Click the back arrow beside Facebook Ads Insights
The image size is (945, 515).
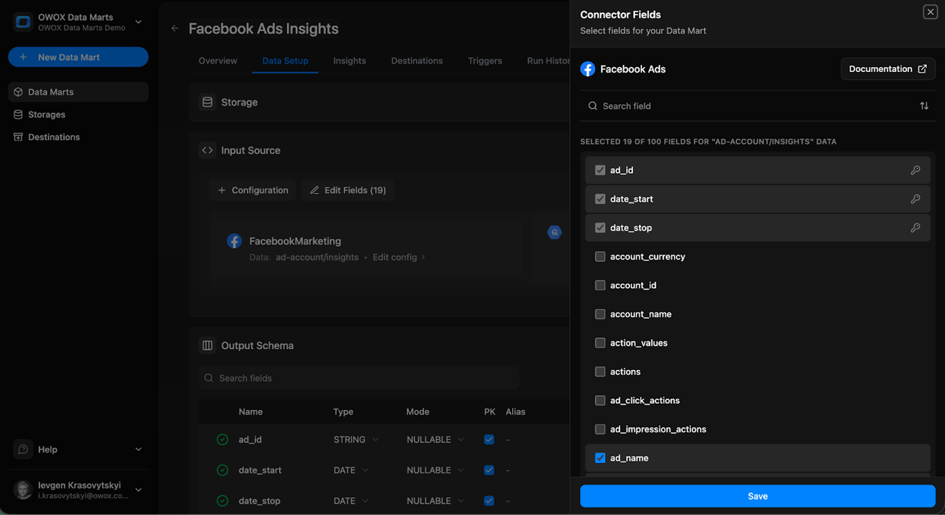[x=175, y=28]
